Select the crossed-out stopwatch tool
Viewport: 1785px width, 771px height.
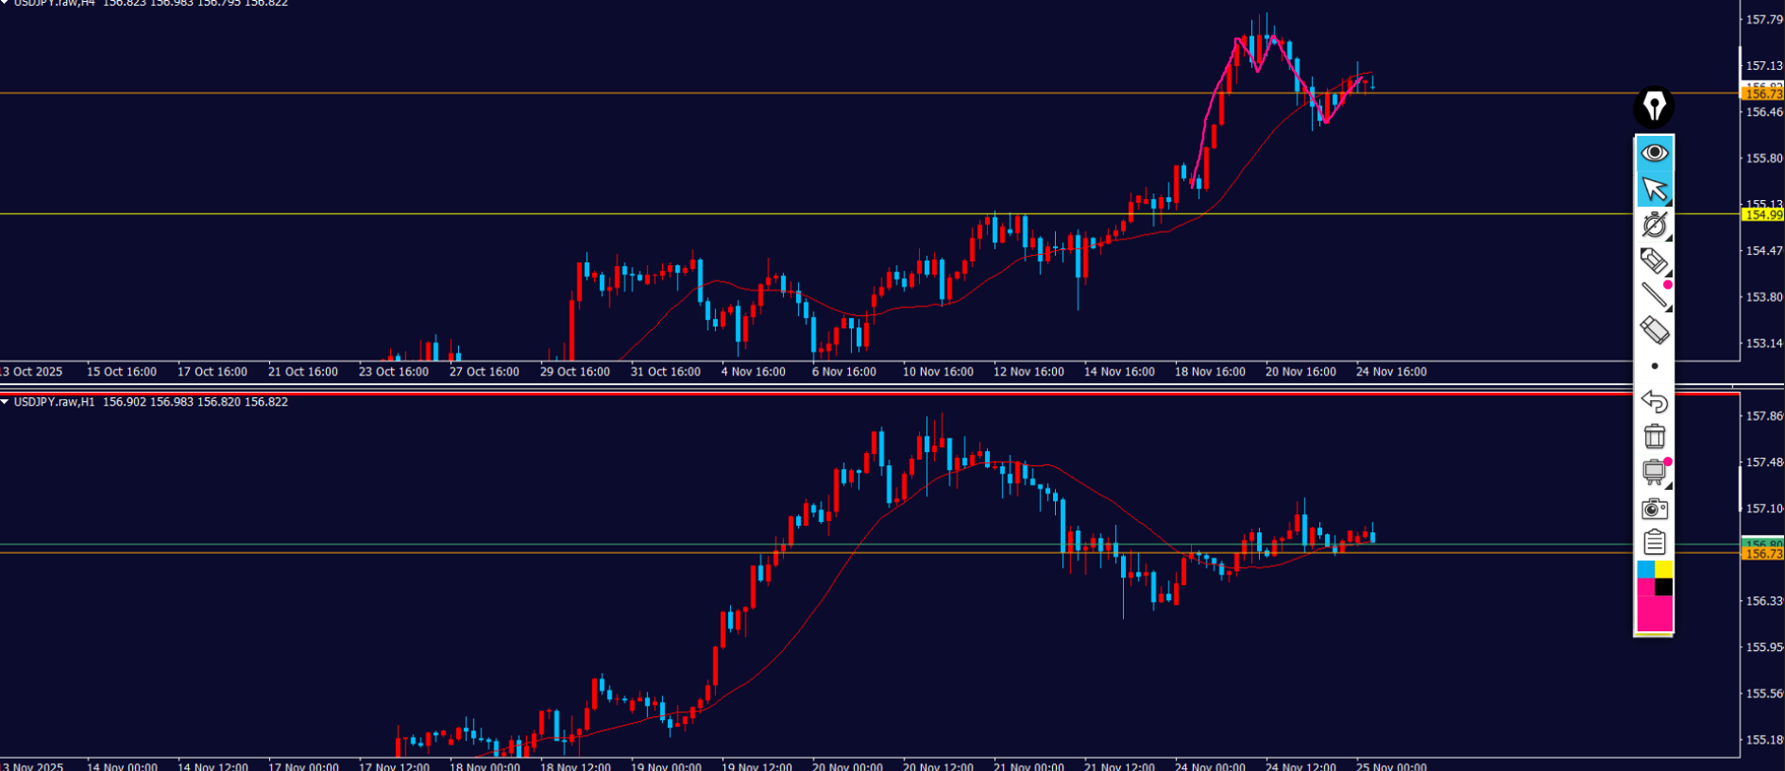click(x=1654, y=225)
